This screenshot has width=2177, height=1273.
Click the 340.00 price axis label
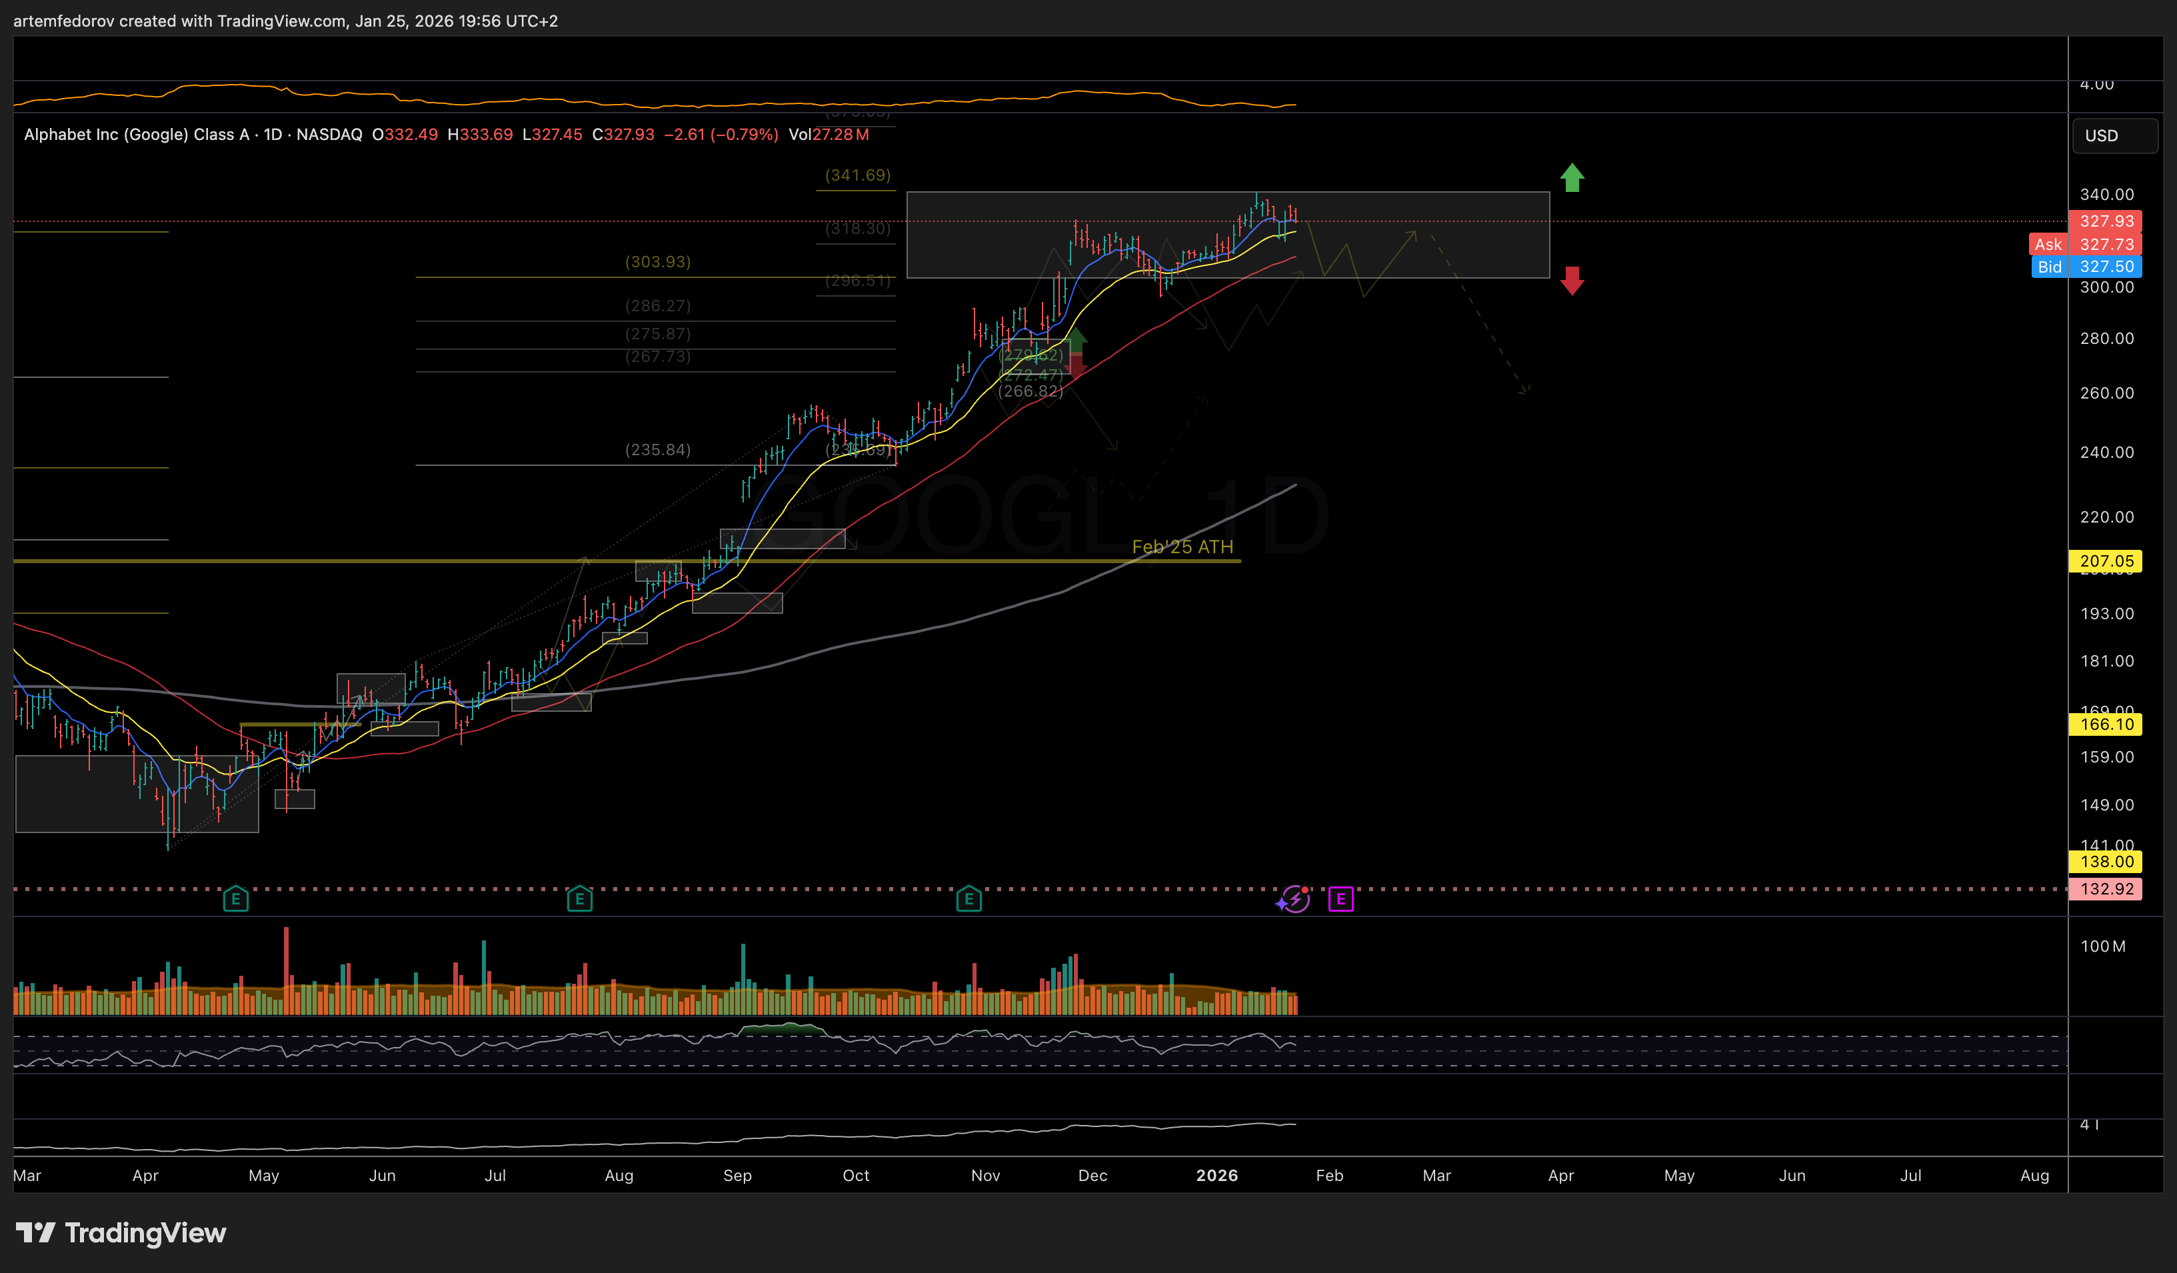tap(2107, 195)
